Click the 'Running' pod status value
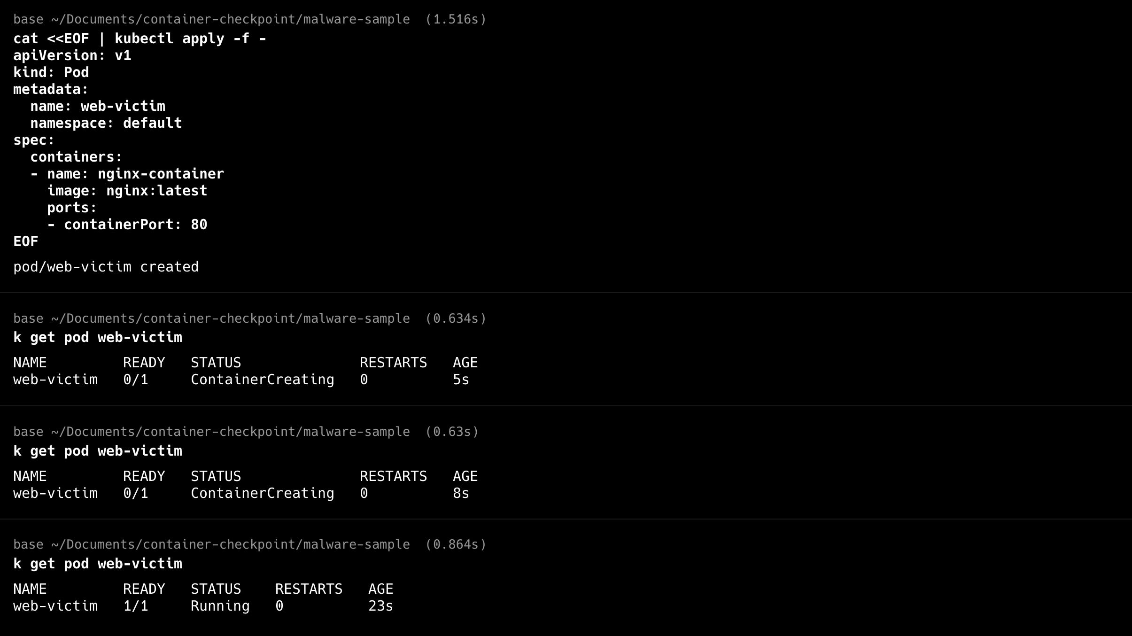The height and width of the screenshot is (636, 1132). point(220,606)
